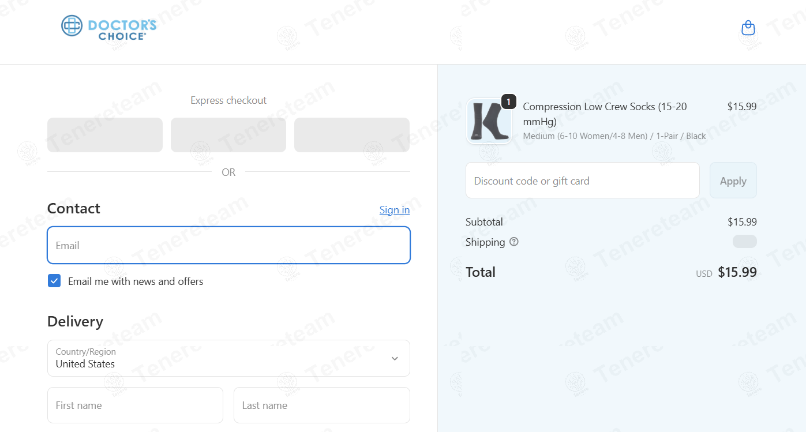Open the Country/Region United States dropdown
The image size is (806, 432).
(x=228, y=358)
